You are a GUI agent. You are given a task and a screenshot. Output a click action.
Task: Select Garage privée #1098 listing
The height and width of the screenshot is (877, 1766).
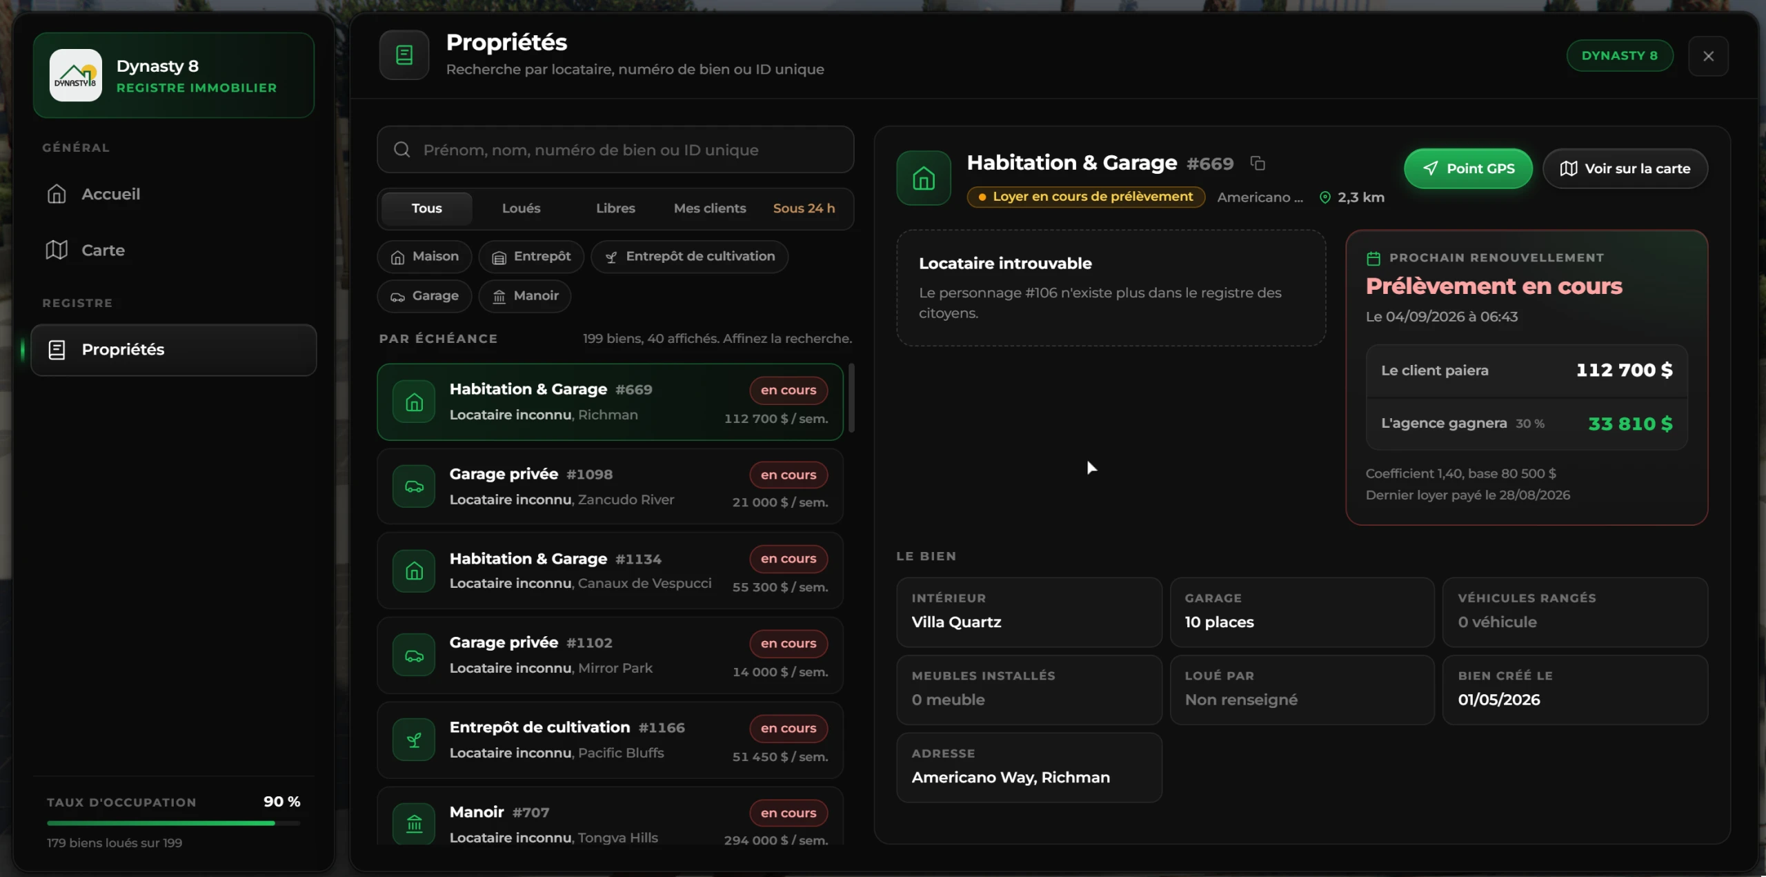pos(611,487)
